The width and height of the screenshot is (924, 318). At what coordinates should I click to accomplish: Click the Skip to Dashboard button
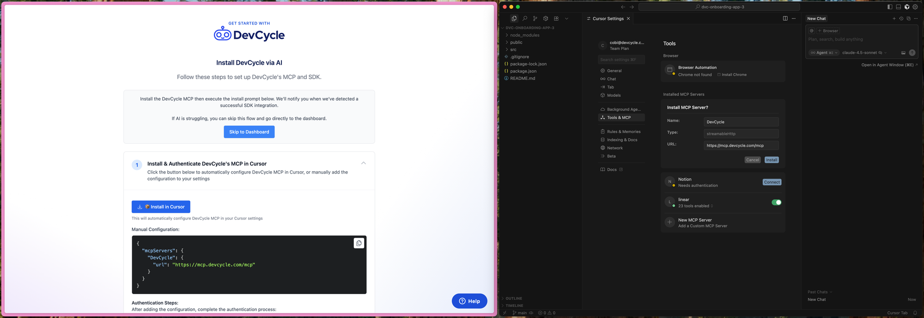pyautogui.click(x=249, y=132)
